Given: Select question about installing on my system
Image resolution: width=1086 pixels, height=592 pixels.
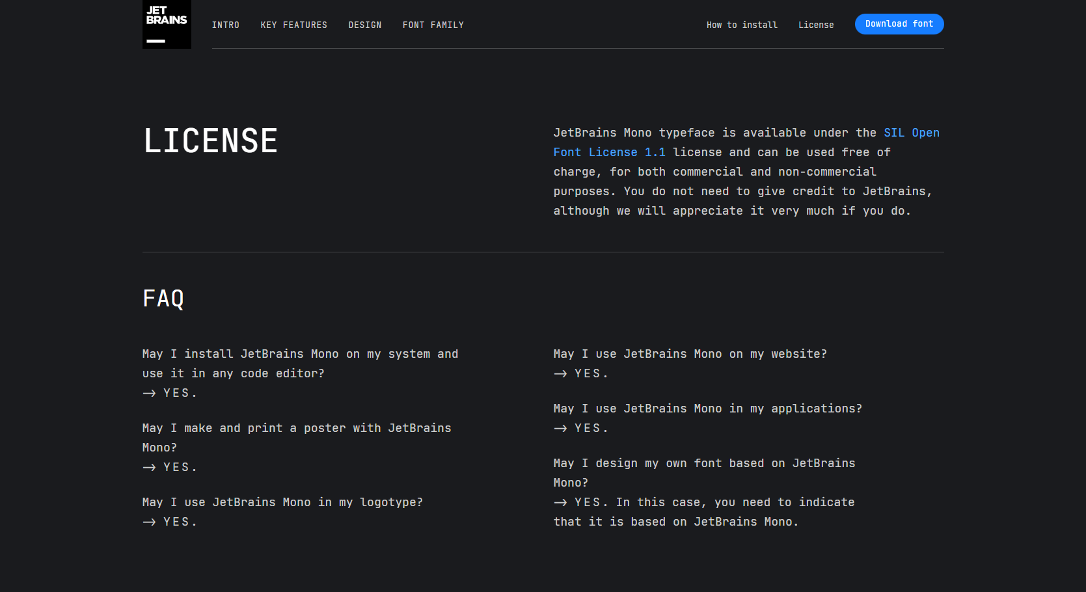Looking at the screenshot, I should [x=300, y=364].
